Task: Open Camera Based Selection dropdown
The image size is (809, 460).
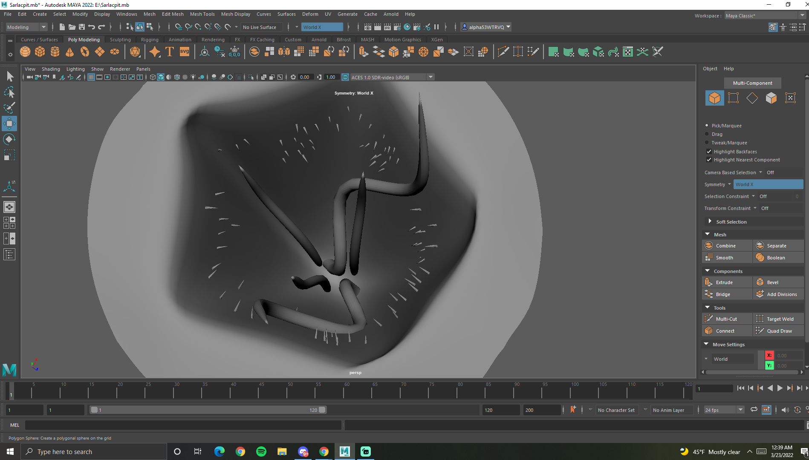Action: coord(760,172)
